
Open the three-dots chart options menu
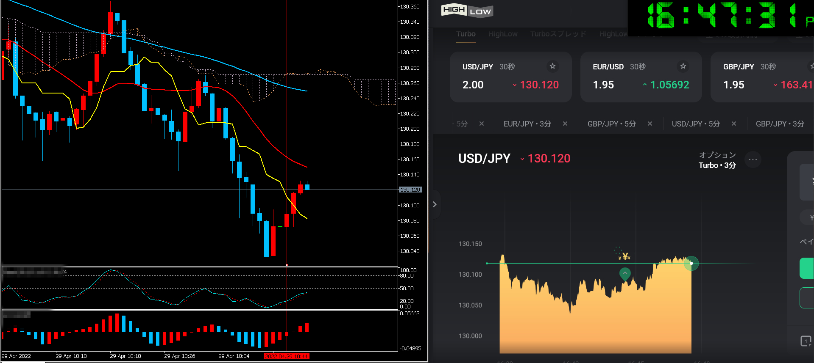pyautogui.click(x=753, y=159)
